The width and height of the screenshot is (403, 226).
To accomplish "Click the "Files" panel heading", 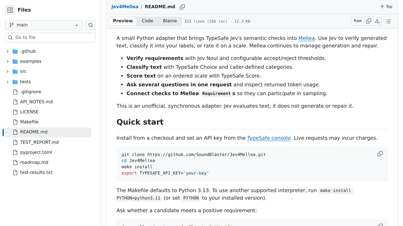I will [24, 10].
